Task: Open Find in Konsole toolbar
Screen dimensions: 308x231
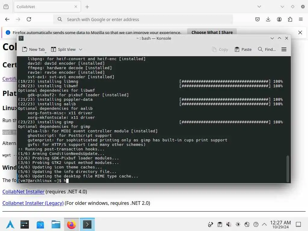Action: [x=267, y=50]
